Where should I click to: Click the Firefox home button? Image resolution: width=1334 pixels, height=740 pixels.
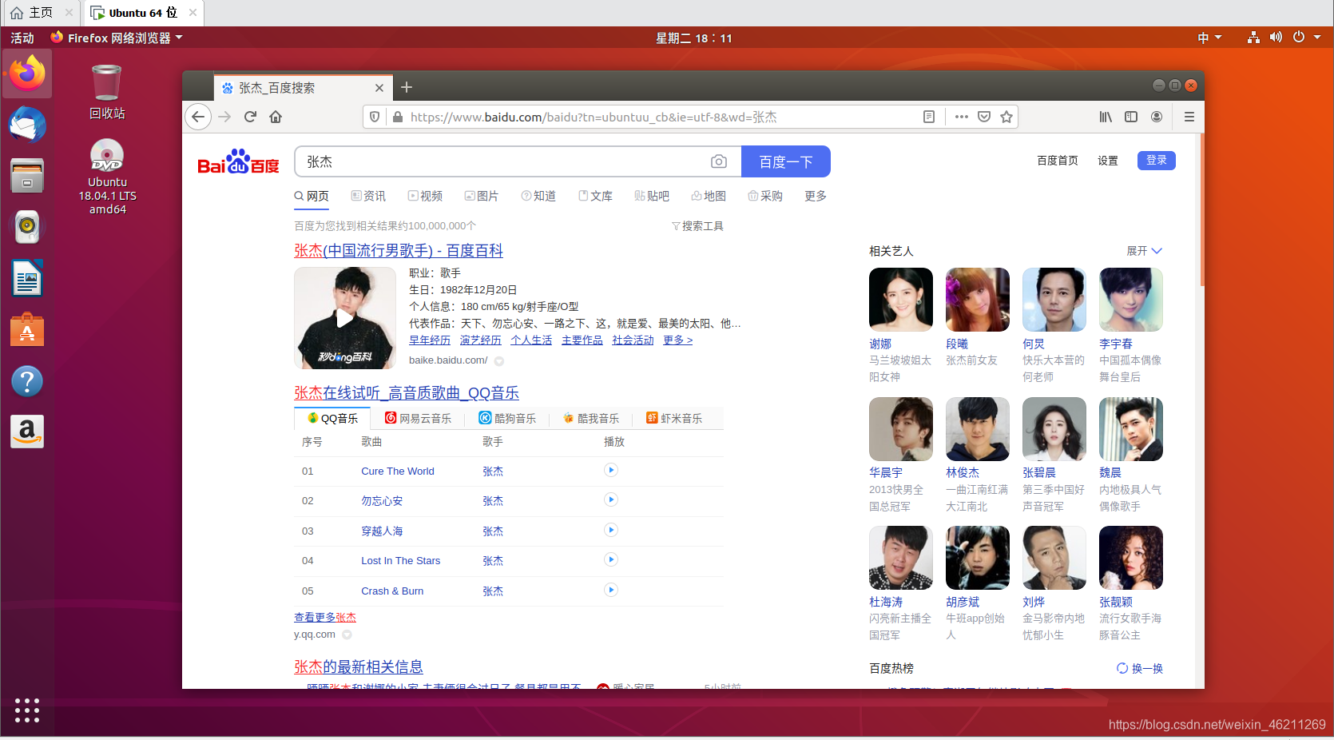pos(276,117)
